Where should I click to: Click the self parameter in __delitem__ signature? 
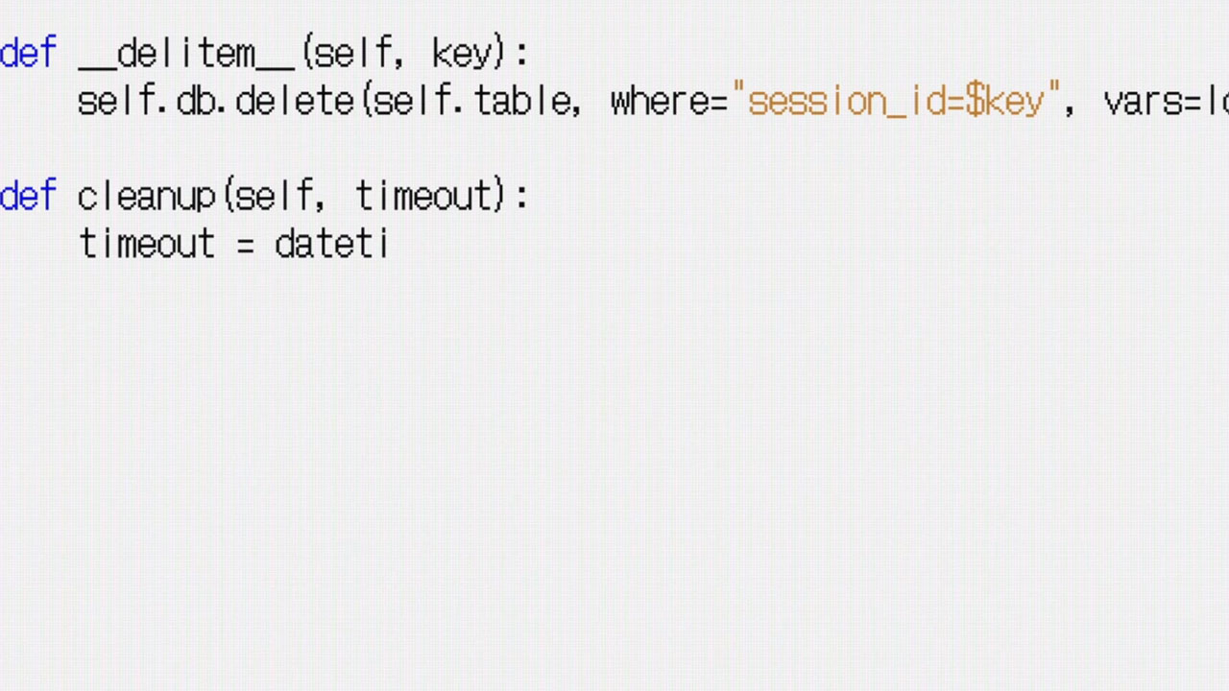click(x=353, y=54)
